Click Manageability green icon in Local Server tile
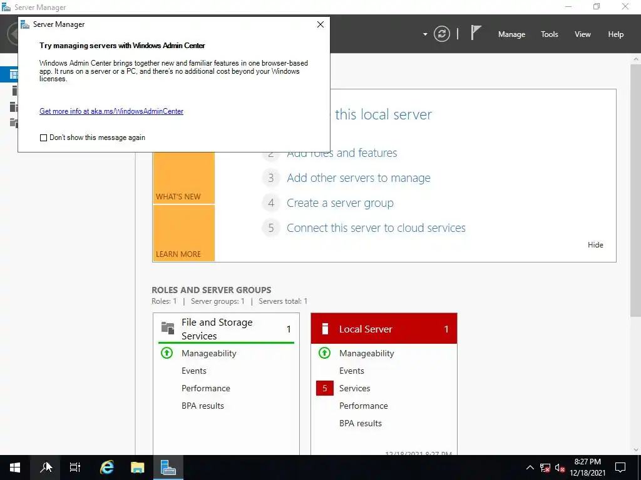The image size is (641, 480). click(x=325, y=352)
